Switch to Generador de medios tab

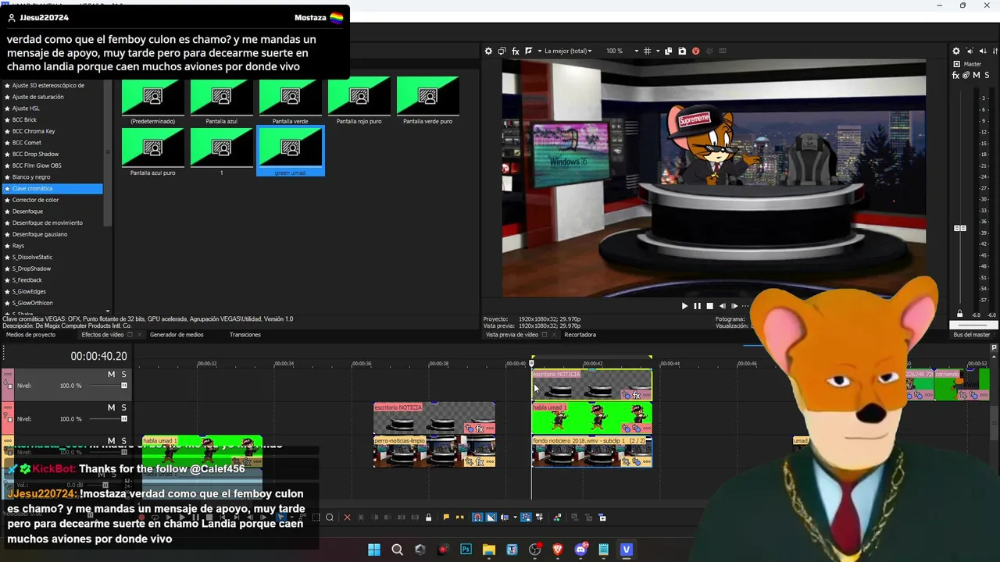tap(177, 335)
